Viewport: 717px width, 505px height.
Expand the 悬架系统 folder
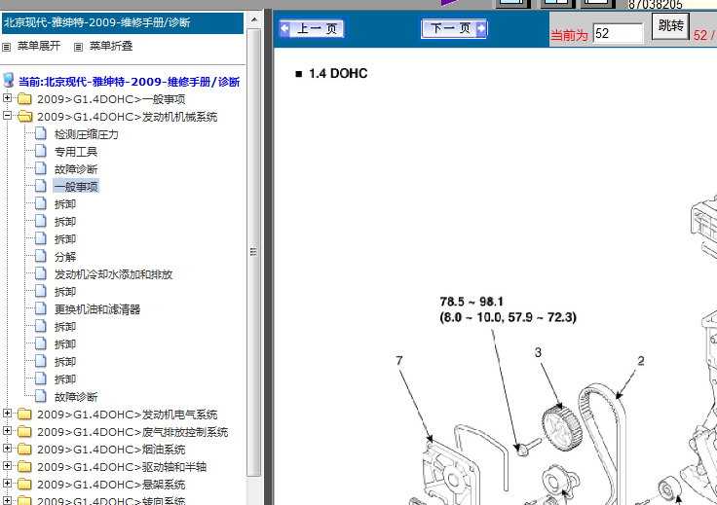(x=7, y=483)
